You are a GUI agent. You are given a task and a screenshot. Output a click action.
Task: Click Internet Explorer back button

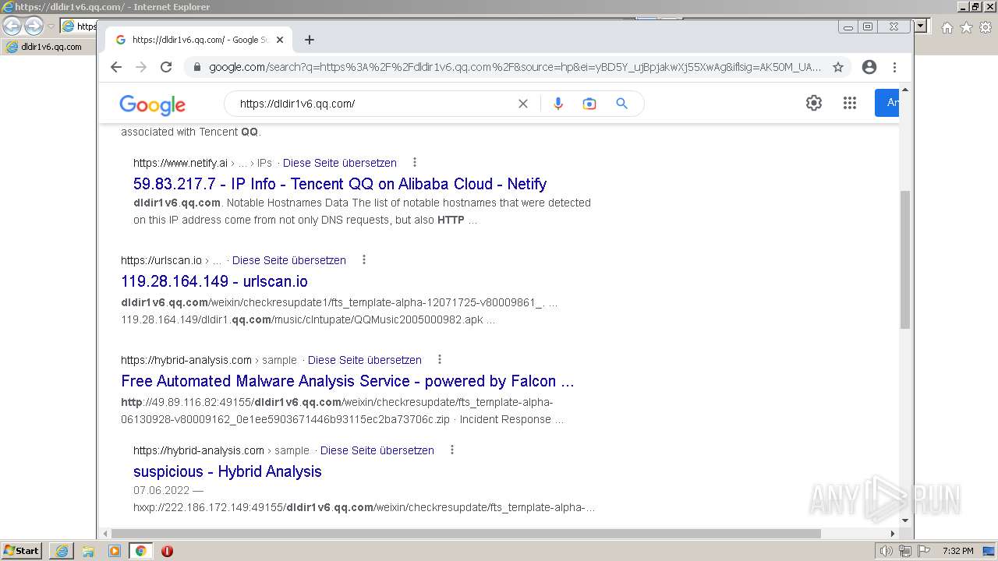coord(12,26)
